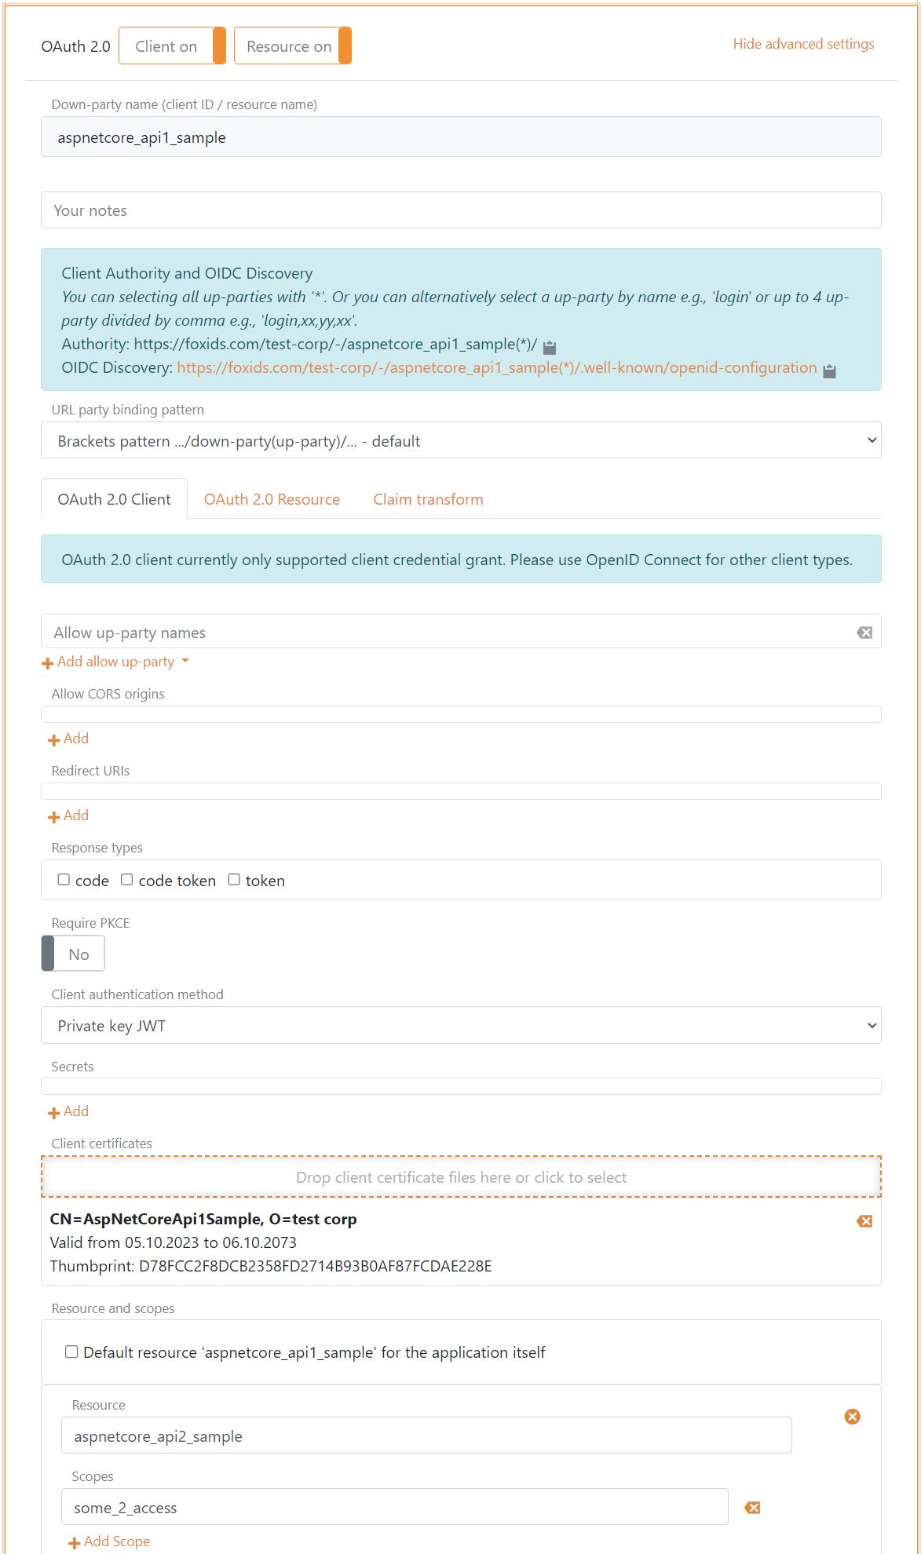Toggle the Require PKCE switch

[x=73, y=954]
